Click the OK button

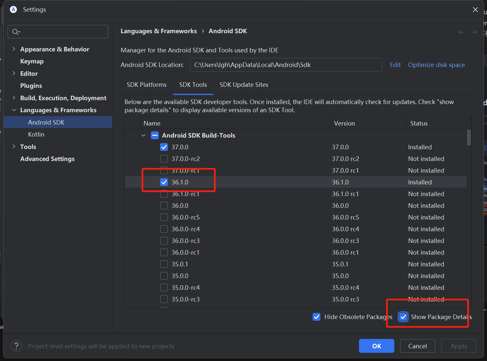click(376, 346)
